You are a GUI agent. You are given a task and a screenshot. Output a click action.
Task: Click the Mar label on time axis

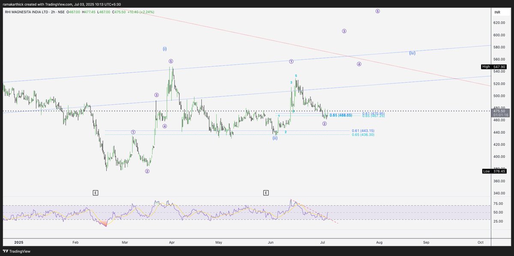125,242
